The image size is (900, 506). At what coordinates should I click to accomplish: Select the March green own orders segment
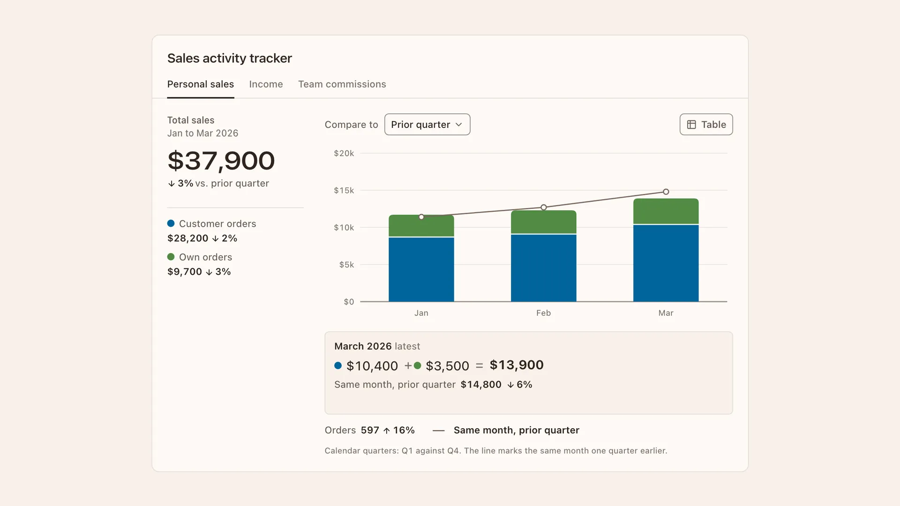[666, 211]
